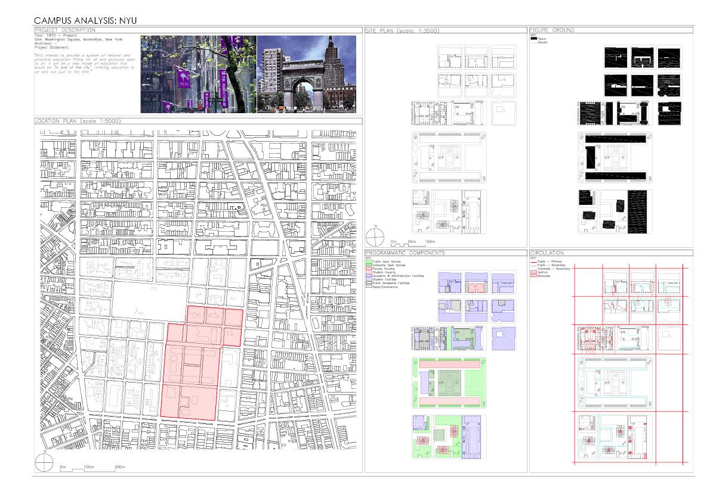
Task: Select the 'CIRCULATION' heading
Action: coord(547,253)
